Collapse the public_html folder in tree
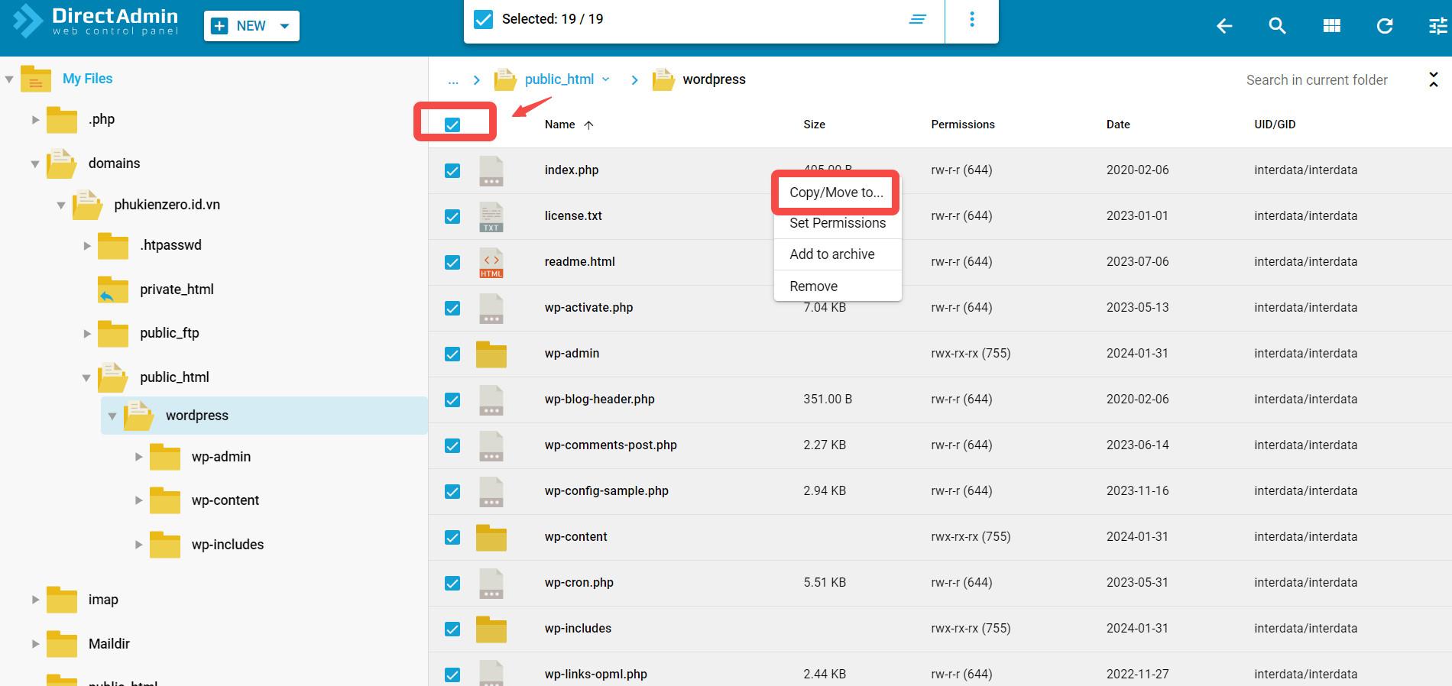Image resolution: width=1452 pixels, height=686 pixels. [86, 378]
